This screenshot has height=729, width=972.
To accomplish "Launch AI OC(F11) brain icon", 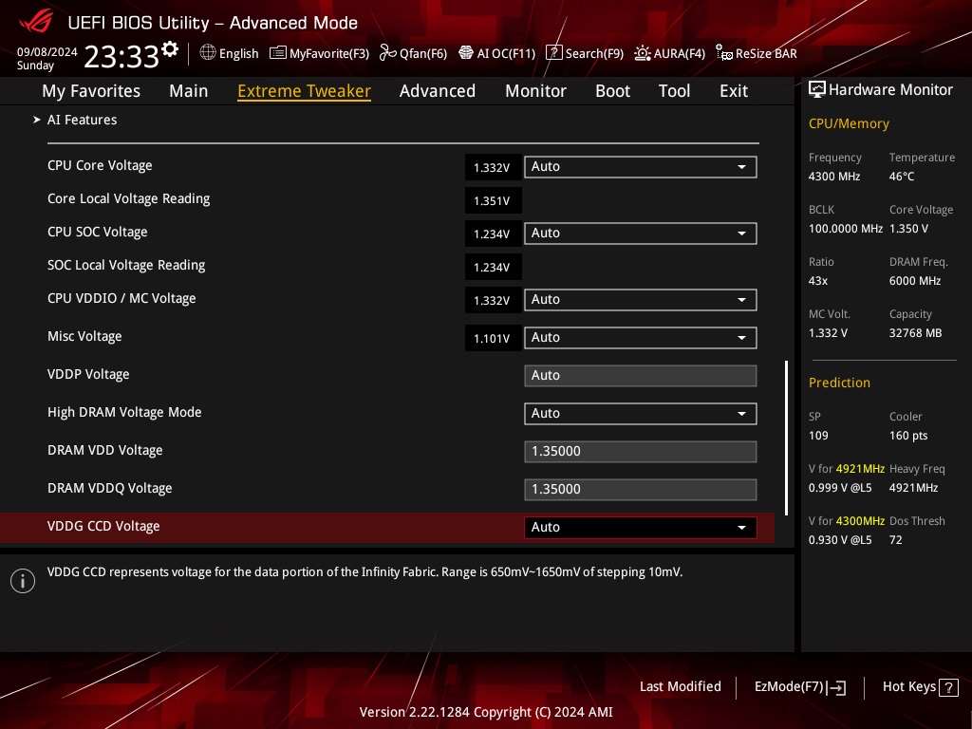I will [465, 53].
